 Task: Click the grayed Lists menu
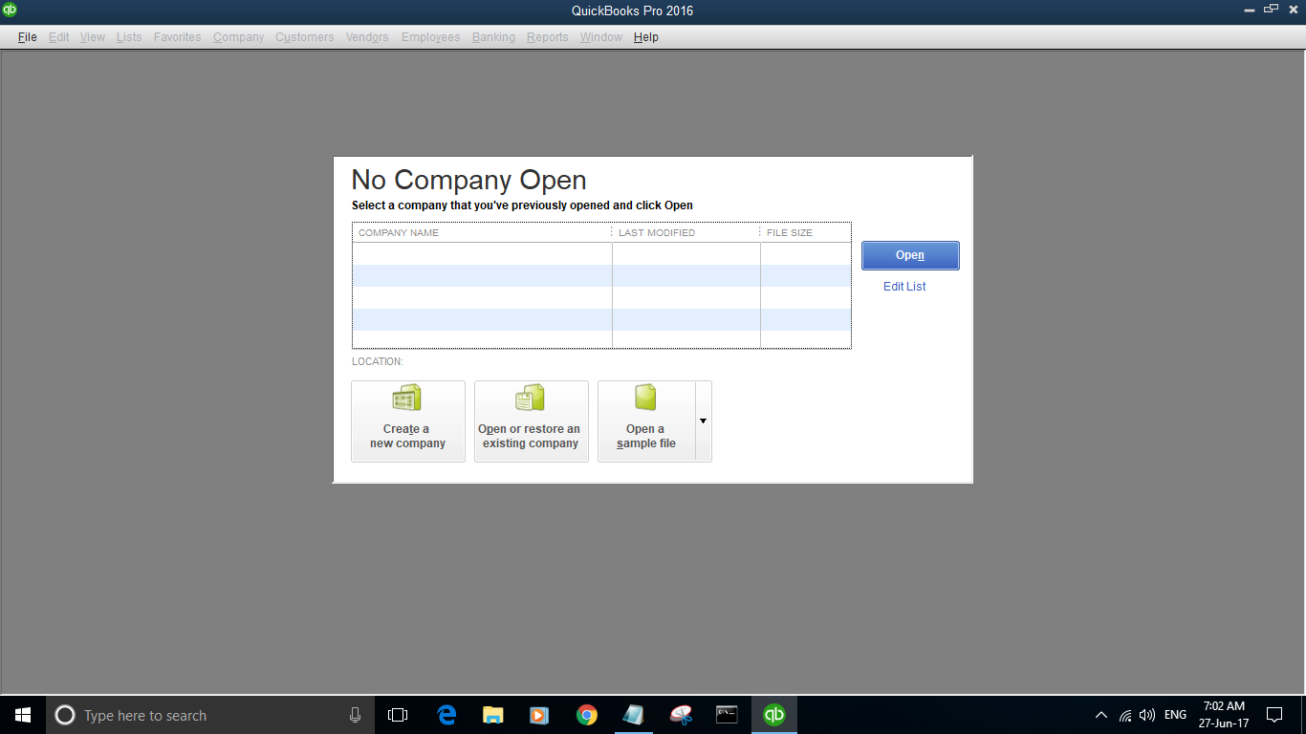129,37
